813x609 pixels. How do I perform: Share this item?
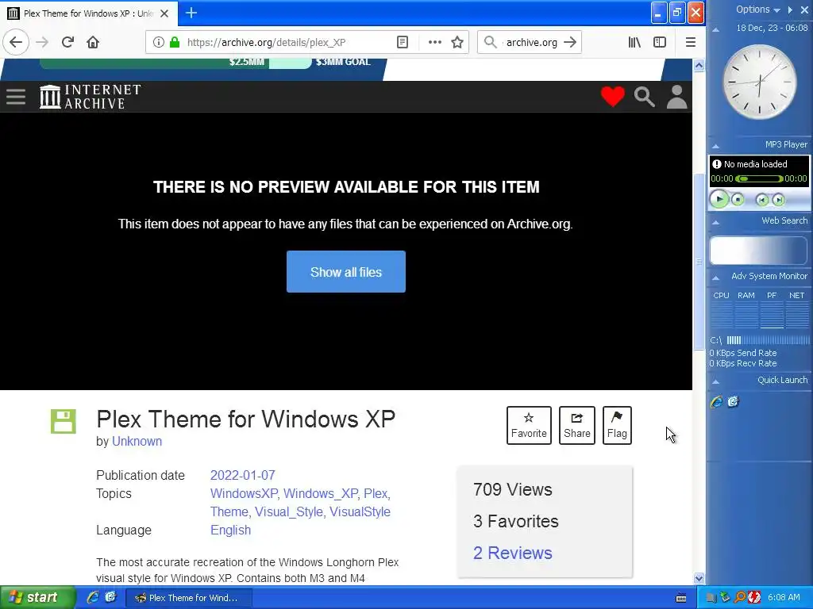click(x=576, y=426)
